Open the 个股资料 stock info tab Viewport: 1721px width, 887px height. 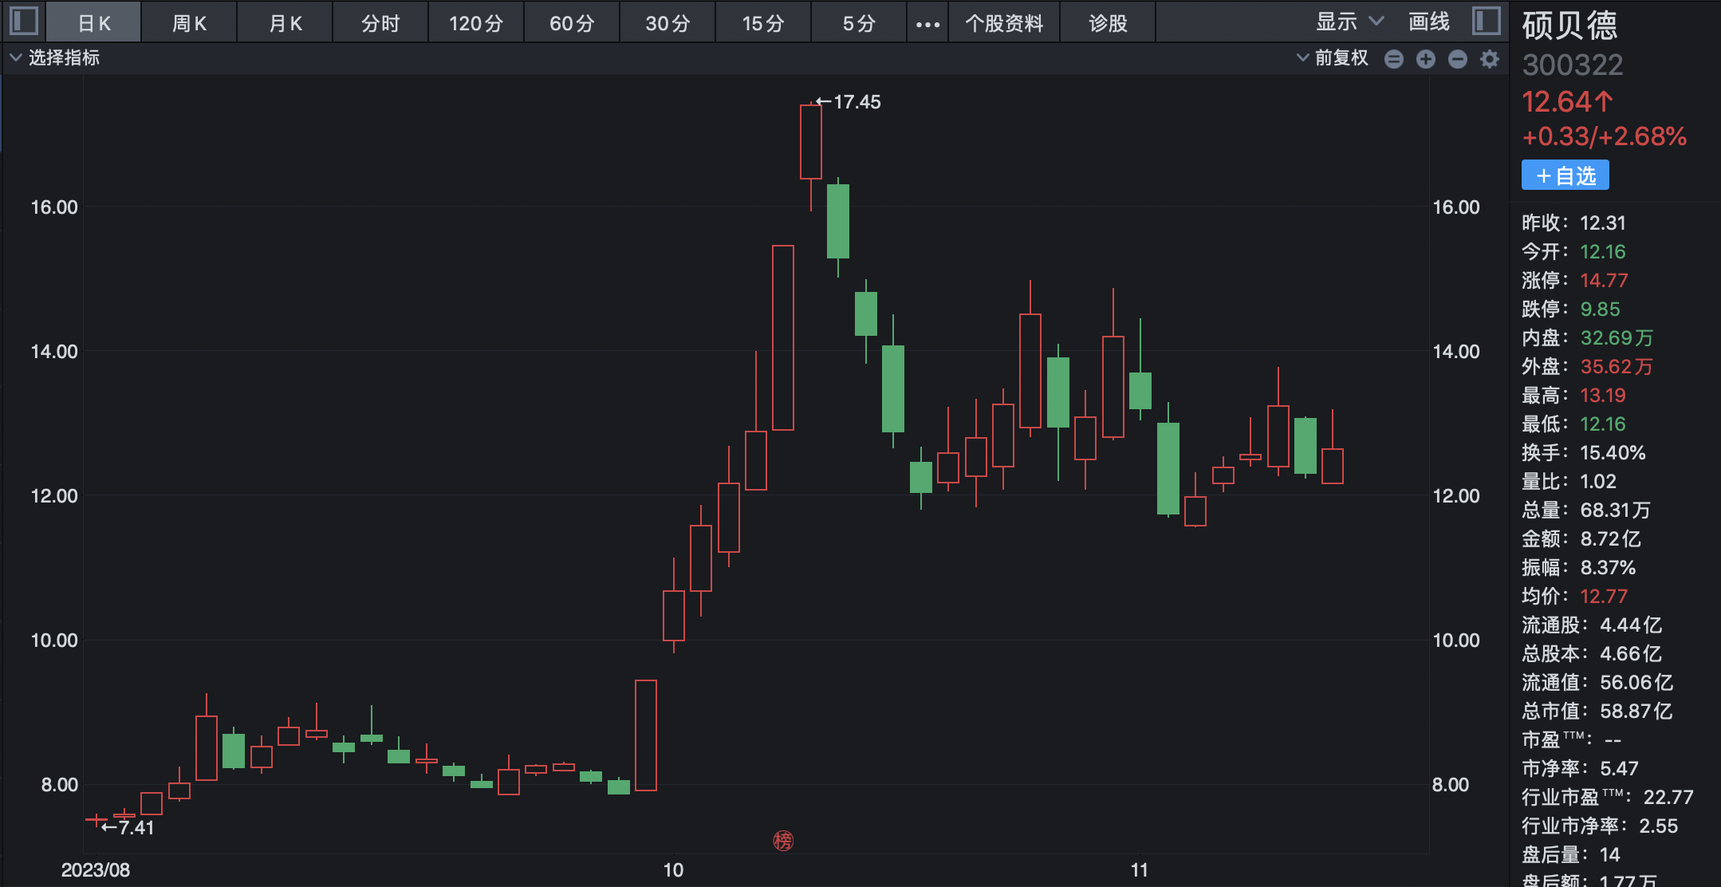[1004, 23]
